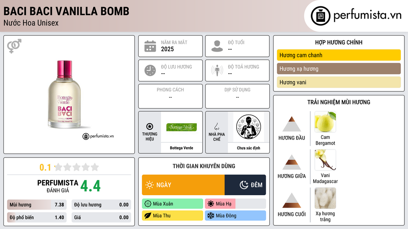Click the Độ phổ biến 1.40 score bar

[x=37, y=217]
